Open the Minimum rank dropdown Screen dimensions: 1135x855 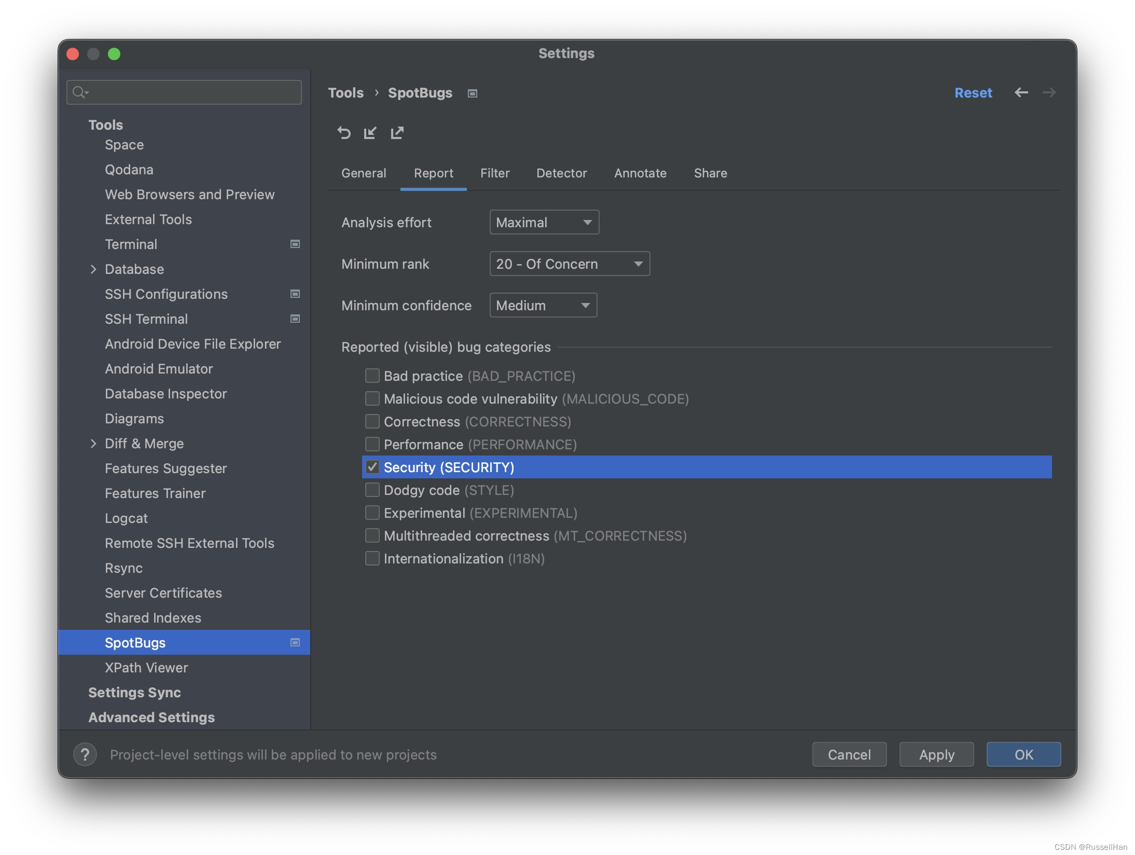pos(570,264)
